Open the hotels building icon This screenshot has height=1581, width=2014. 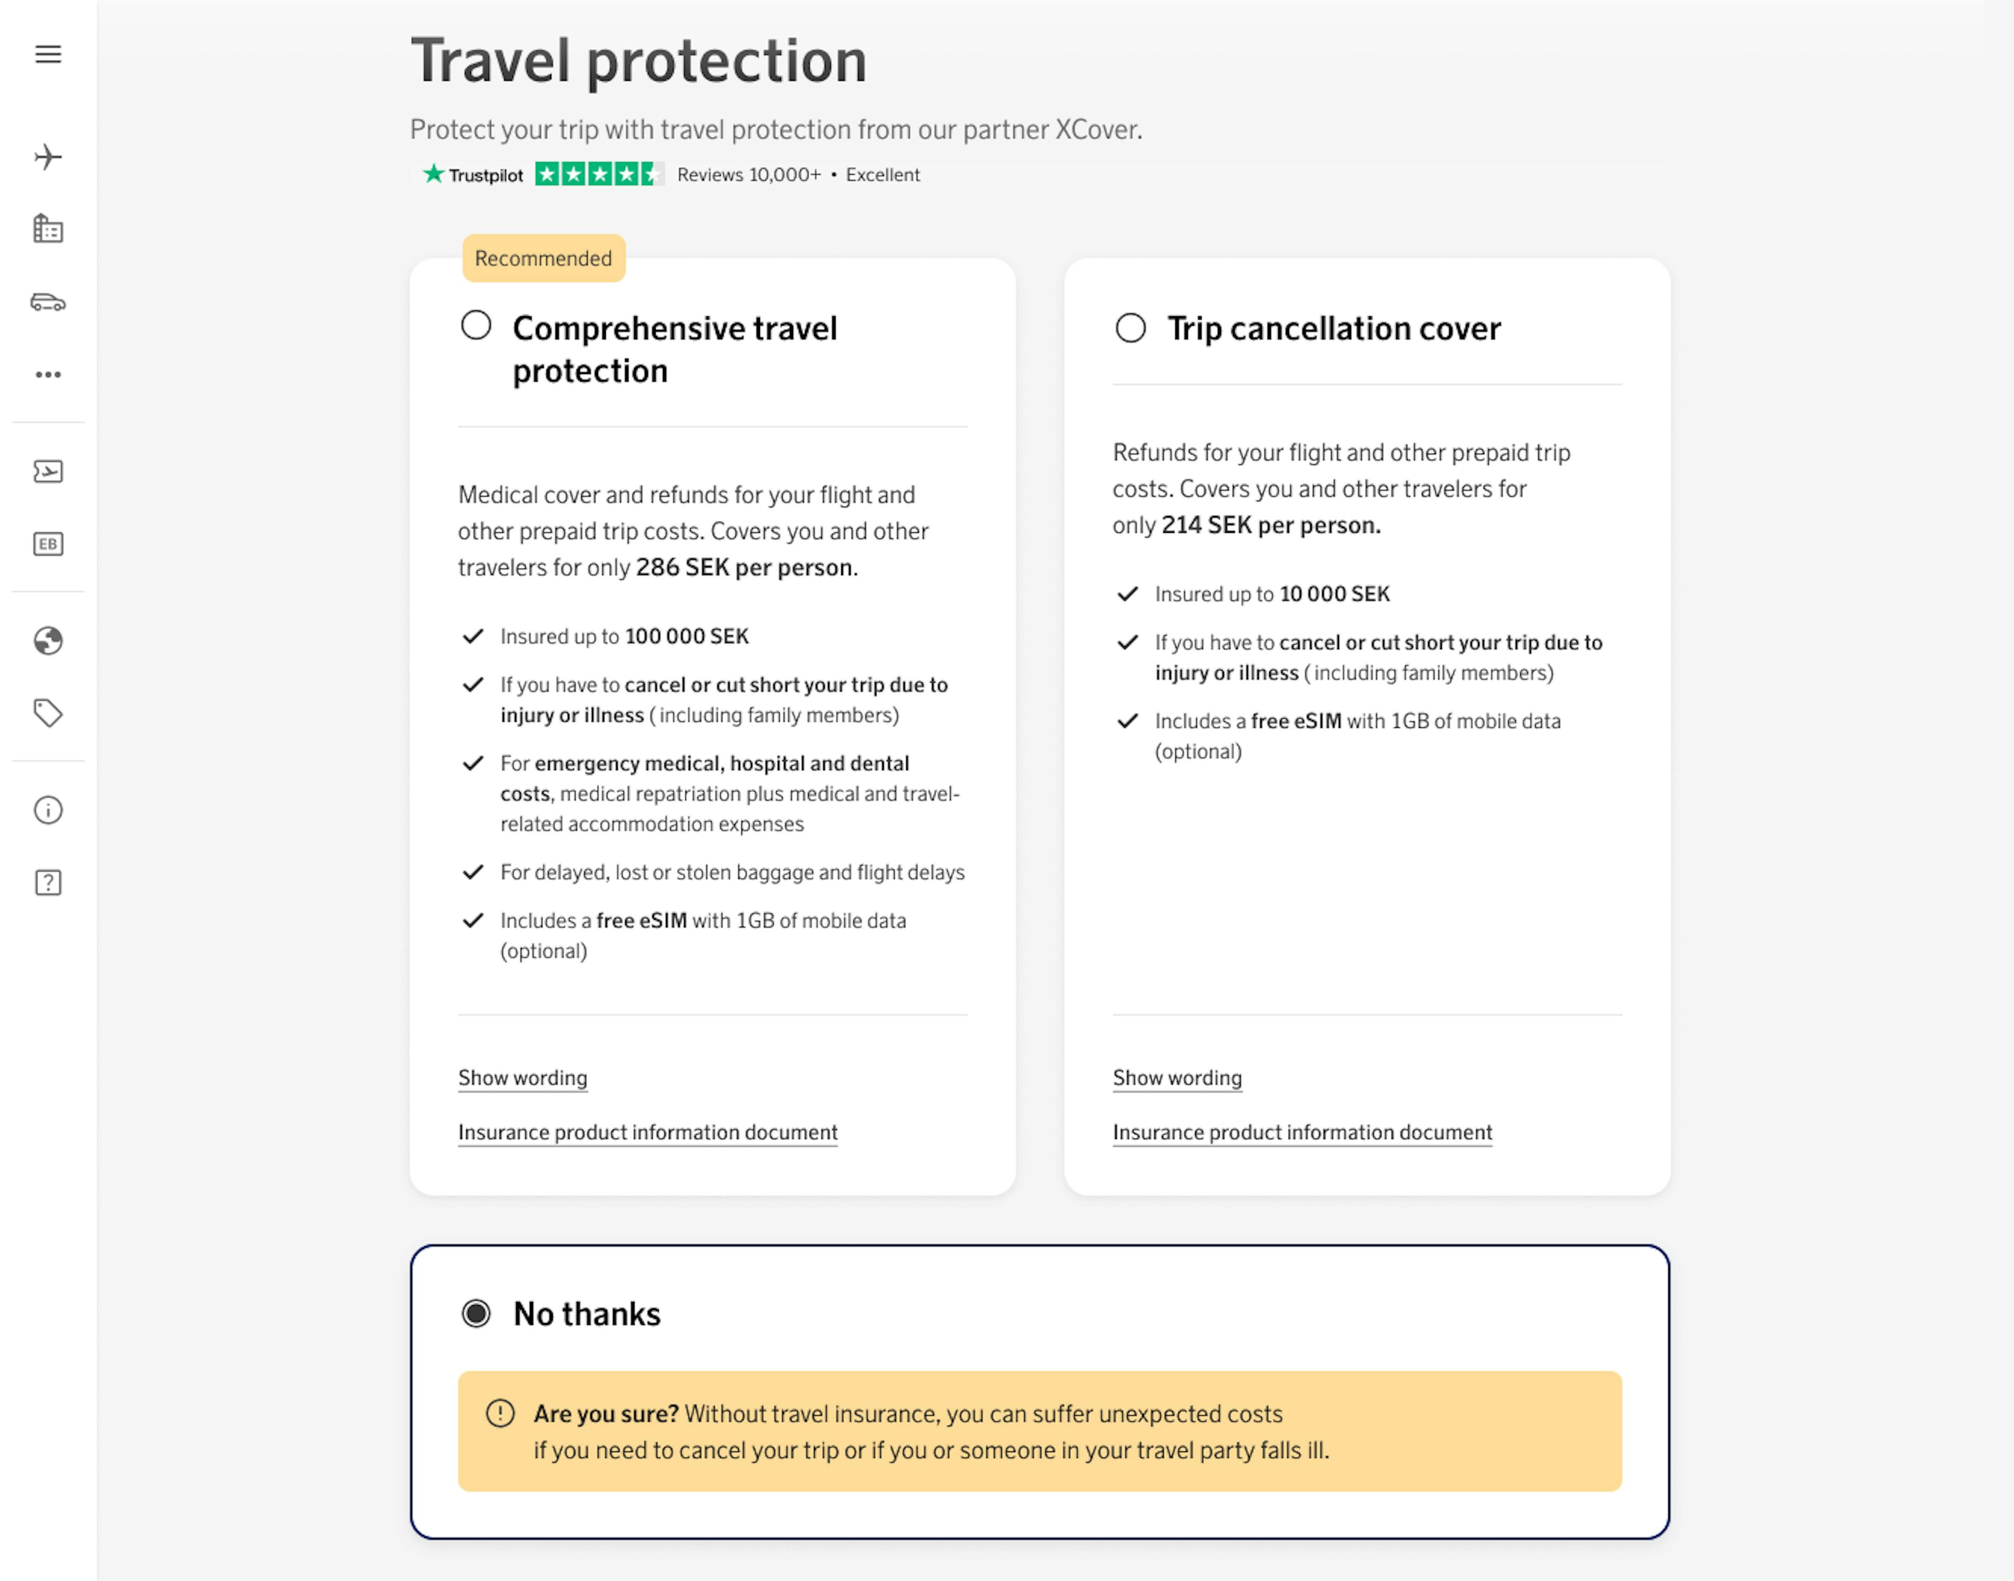point(48,229)
